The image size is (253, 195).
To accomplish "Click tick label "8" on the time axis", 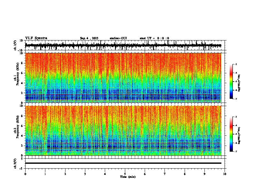I will coord(185,174).
